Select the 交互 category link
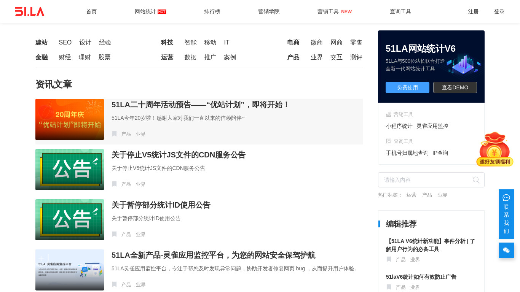 coord(337,57)
